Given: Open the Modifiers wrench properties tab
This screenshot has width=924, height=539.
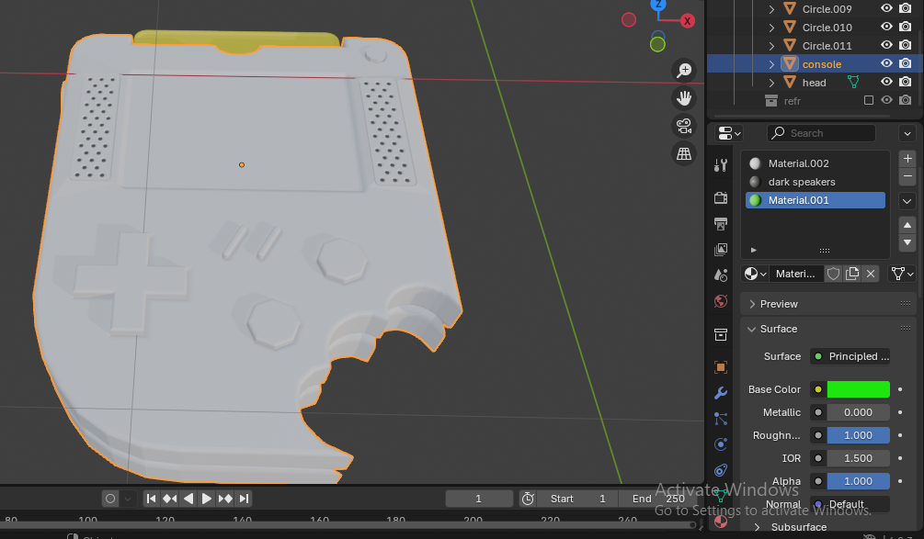Looking at the screenshot, I should (721, 393).
